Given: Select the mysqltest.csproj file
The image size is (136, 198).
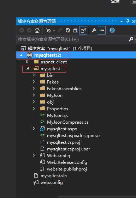Looking at the screenshot, I should click(x=64, y=142).
